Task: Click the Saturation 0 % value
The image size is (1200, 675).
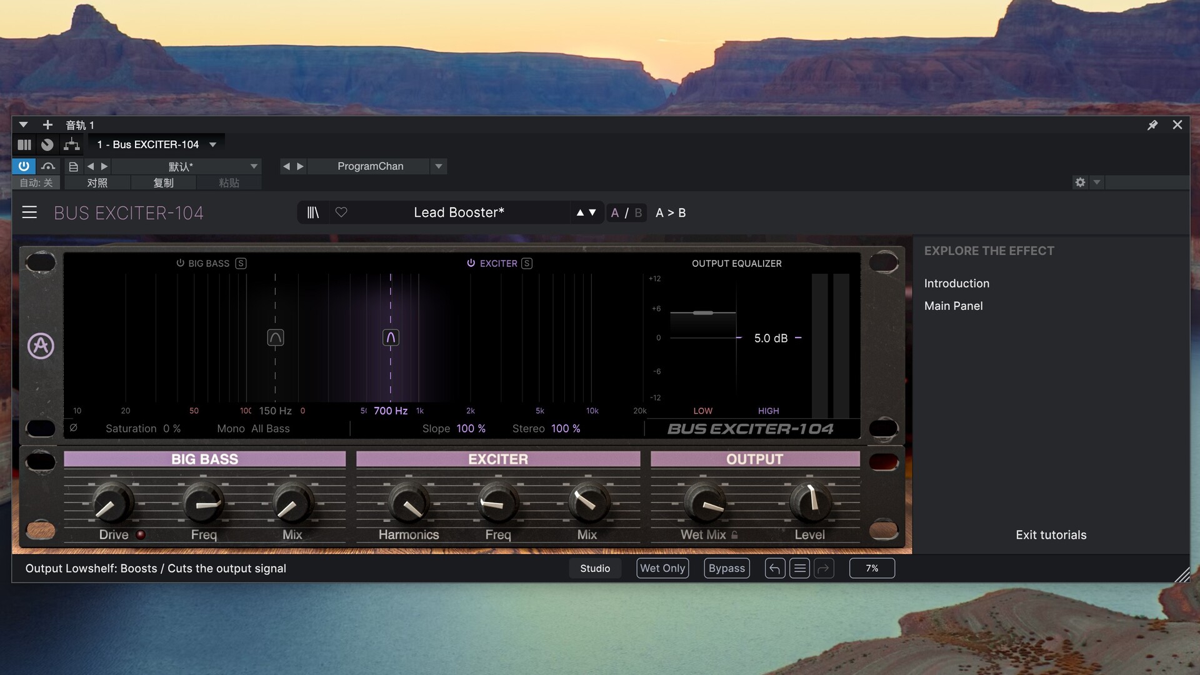Action: pos(172,428)
